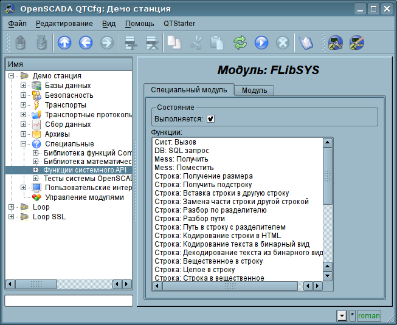Expand the Транспорты tree node
Screen dimensions: 397x325
pos(23,104)
